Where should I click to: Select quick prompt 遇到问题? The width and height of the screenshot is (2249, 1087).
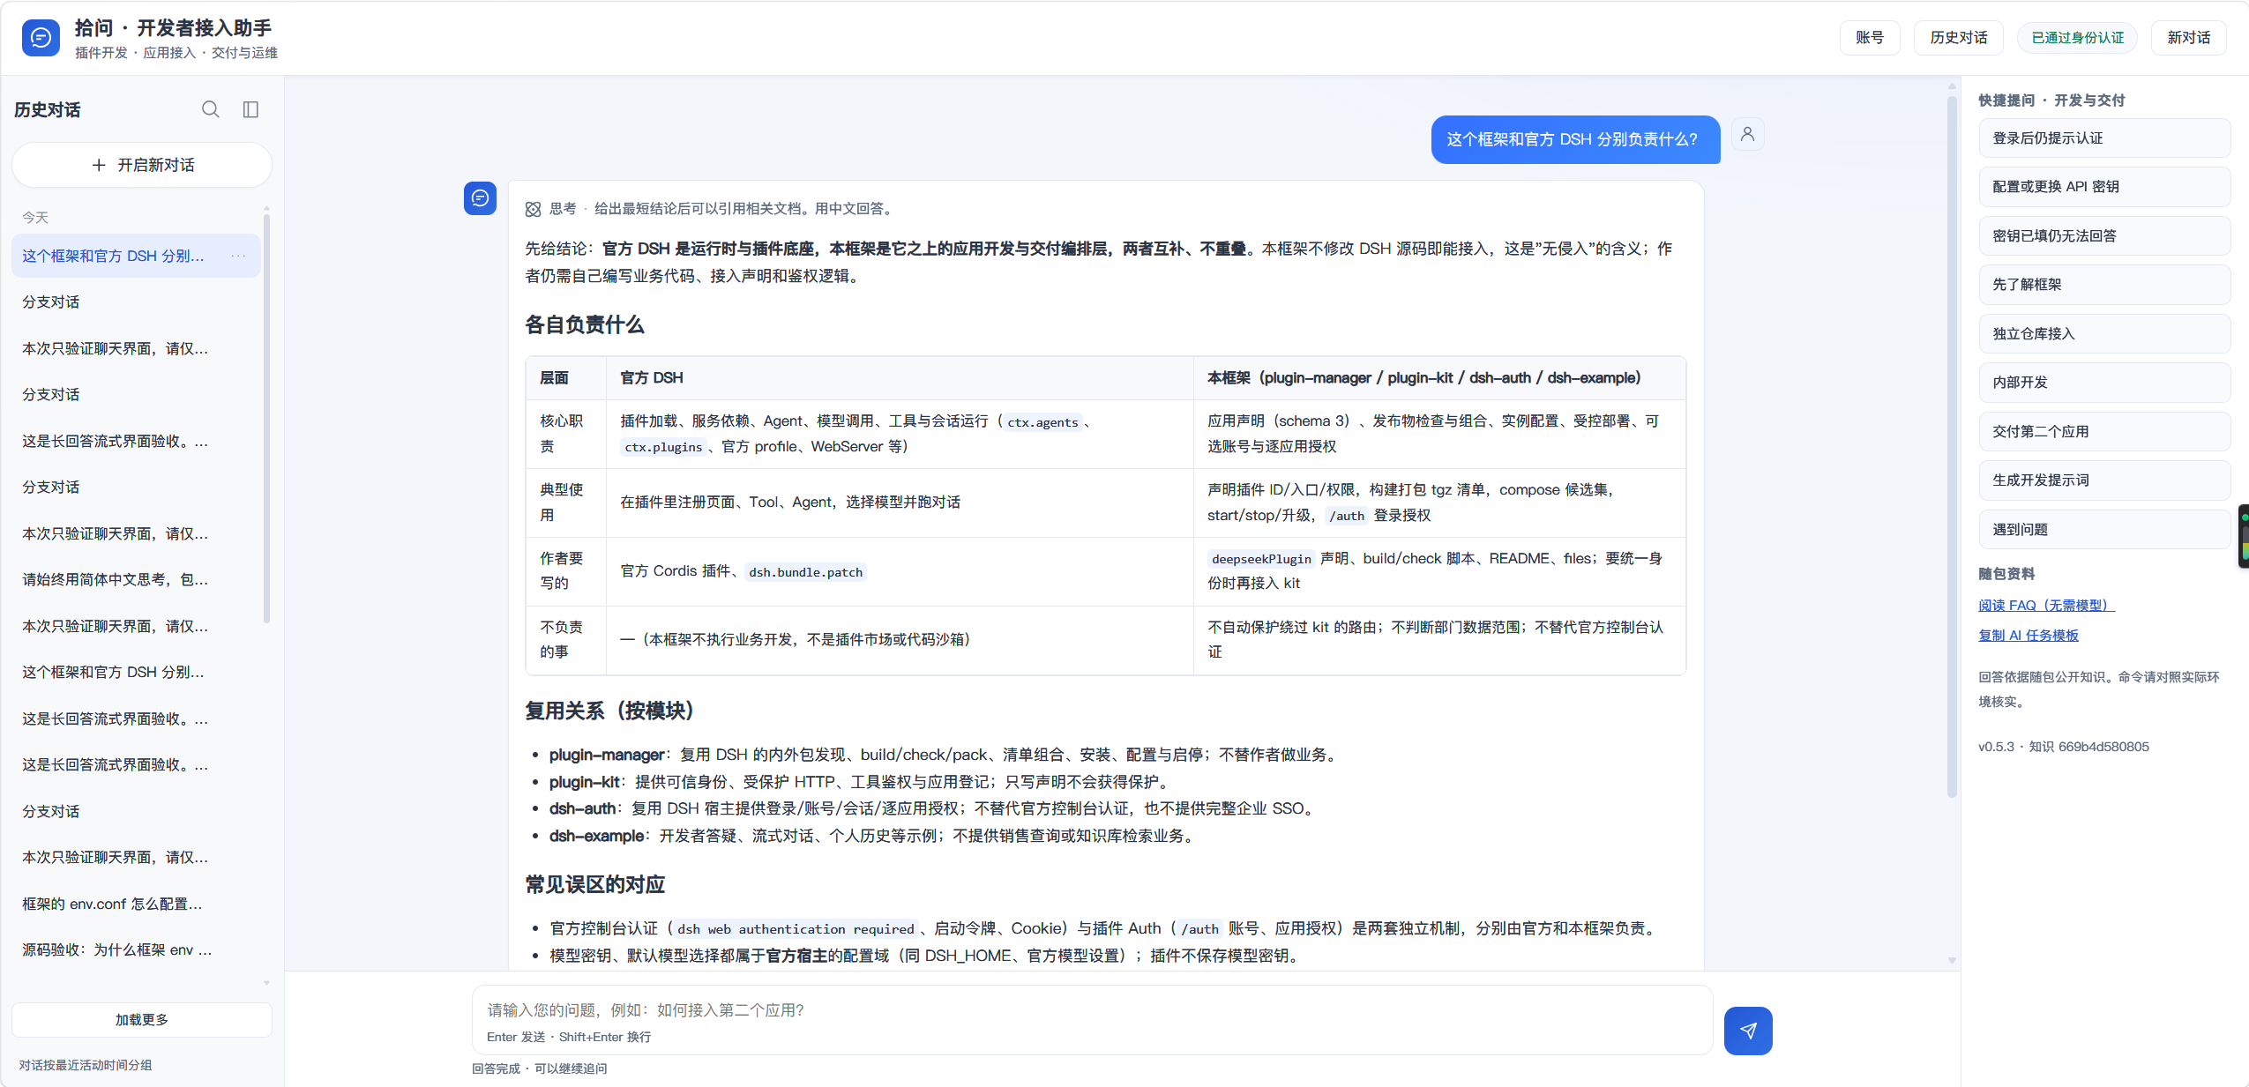click(2104, 530)
